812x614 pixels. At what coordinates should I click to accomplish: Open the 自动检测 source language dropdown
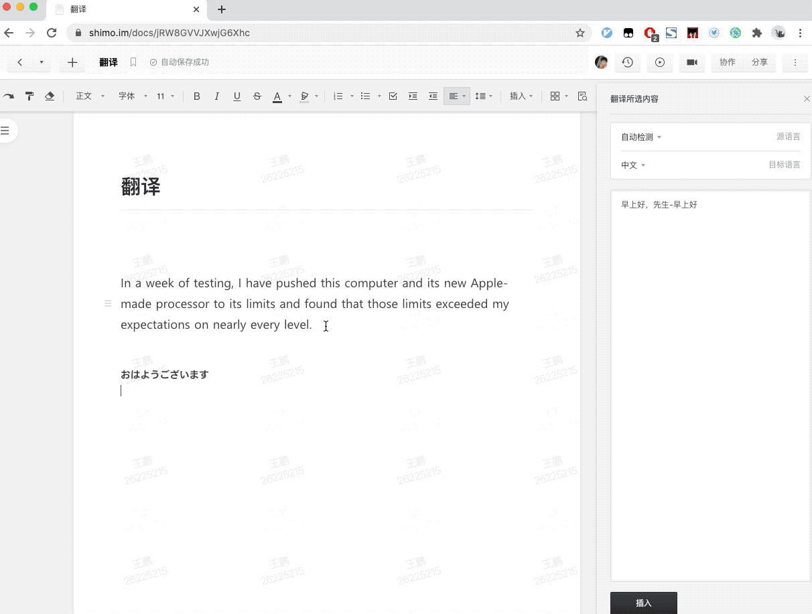[x=640, y=137]
